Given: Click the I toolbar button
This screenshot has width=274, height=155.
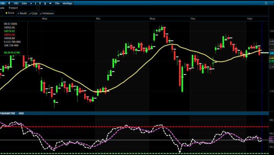Looking at the screenshot, I should point(35,3).
